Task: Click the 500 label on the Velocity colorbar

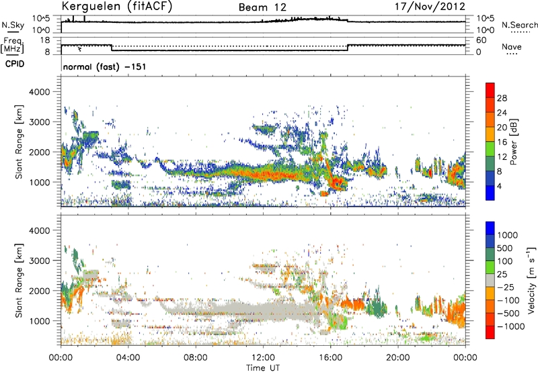Action: point(506,248)
